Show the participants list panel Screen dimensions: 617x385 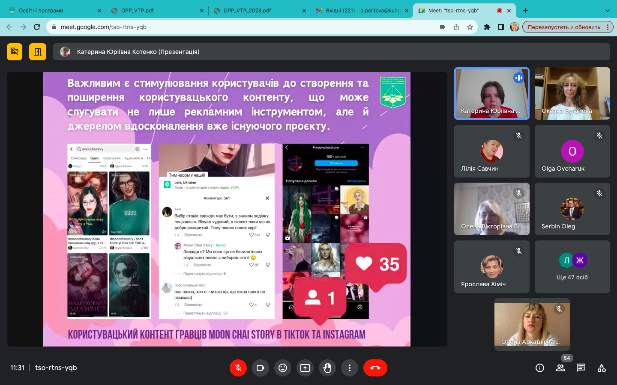click(x=560, y=368)
